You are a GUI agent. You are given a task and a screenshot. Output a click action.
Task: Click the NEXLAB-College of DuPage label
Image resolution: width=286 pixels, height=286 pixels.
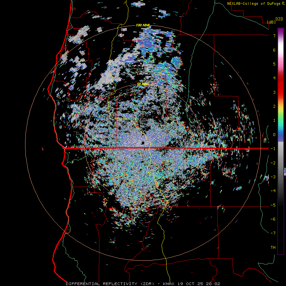click(x=254, y=3)
